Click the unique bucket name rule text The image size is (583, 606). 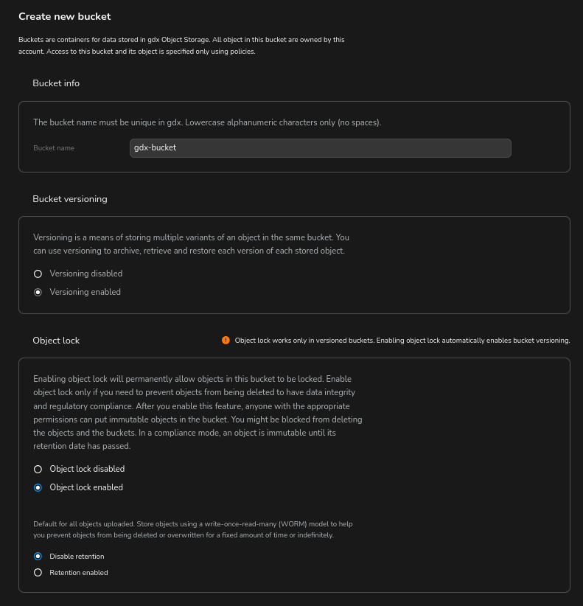pyautogui.click(x=207, y=122)
